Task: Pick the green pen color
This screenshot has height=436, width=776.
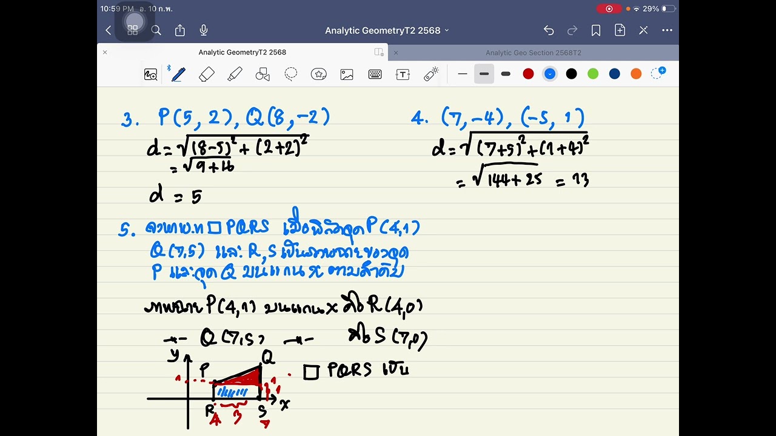Action: (593, 74)
